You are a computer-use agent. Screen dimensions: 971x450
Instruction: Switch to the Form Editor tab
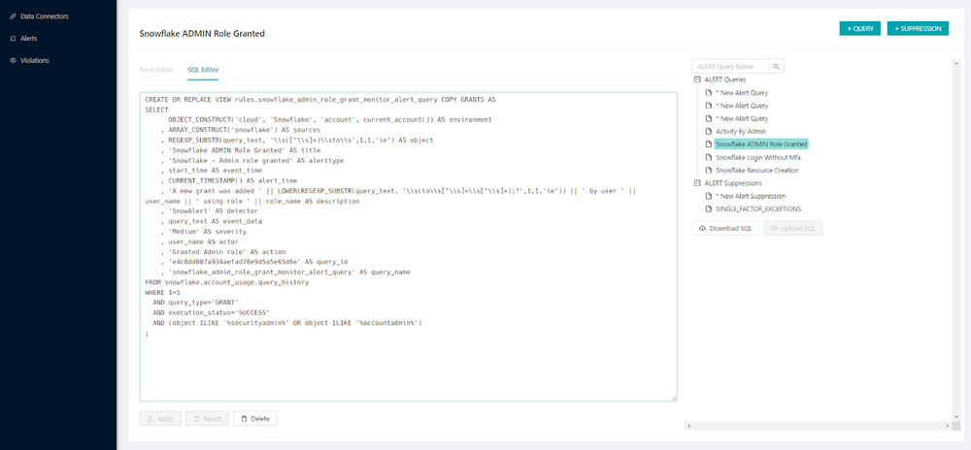(156, 70)
